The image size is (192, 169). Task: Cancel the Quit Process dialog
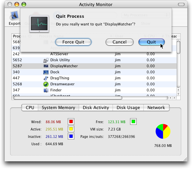click(x=120, y=42)
